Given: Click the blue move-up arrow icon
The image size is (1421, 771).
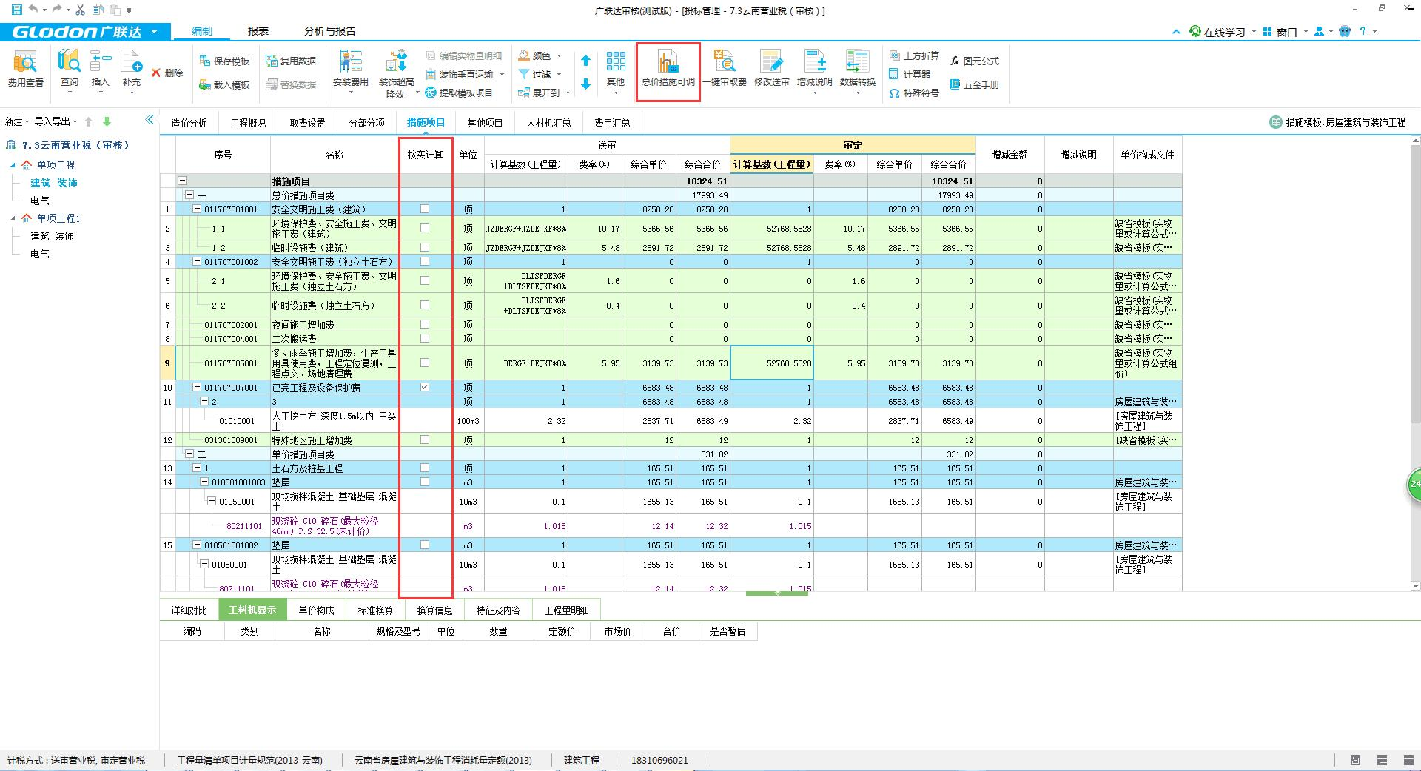Looking at the screenshot, I should (585, 61).
